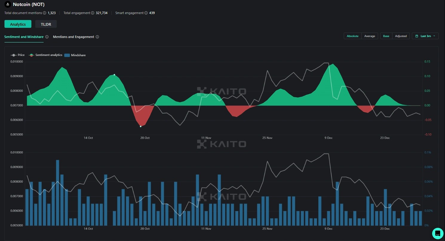Click the sentiment low marker near 28 Oct
445x241 pixels.
tap(141, 126)
